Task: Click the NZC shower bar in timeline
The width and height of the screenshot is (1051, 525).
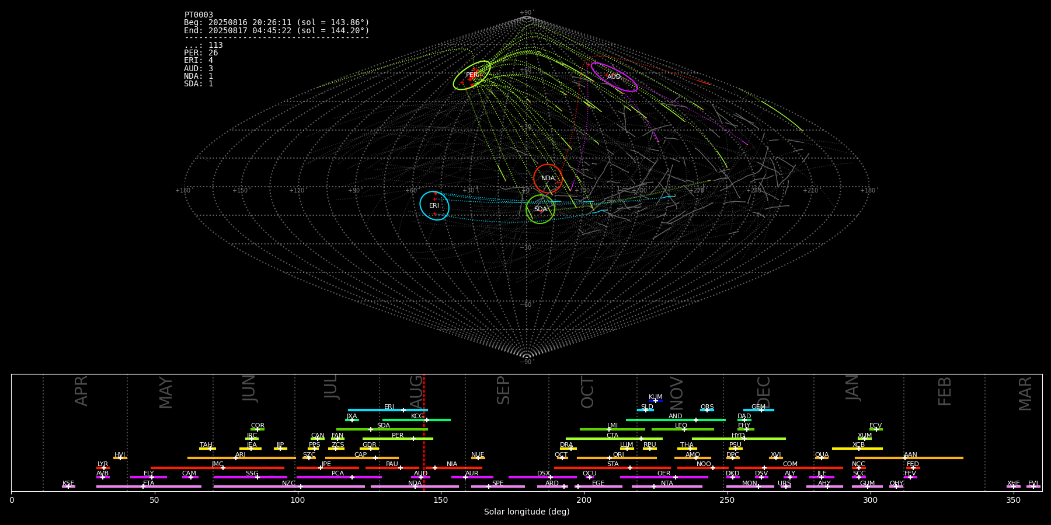Action: [289, 487]
